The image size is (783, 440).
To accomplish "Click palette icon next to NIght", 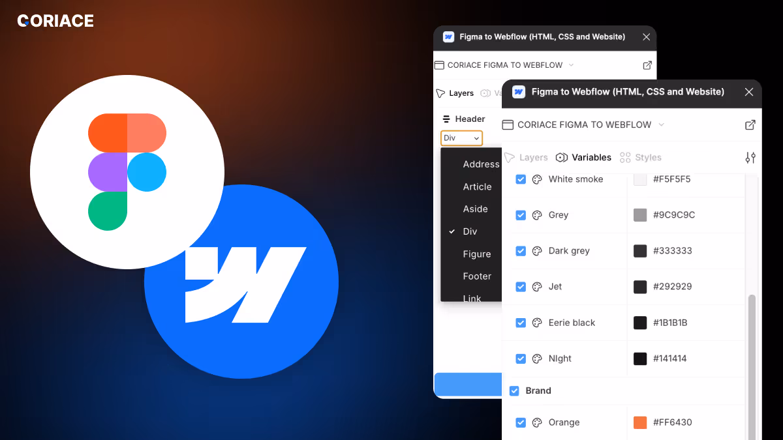I will point(537,359).
